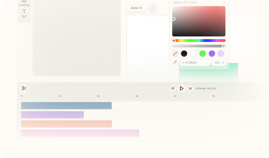Select the black color swatch

[184, 54]
